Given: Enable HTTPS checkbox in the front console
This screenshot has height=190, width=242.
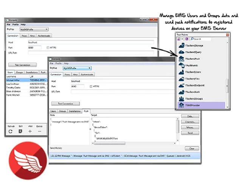Looking at the screenshot, I should point(91,87).
